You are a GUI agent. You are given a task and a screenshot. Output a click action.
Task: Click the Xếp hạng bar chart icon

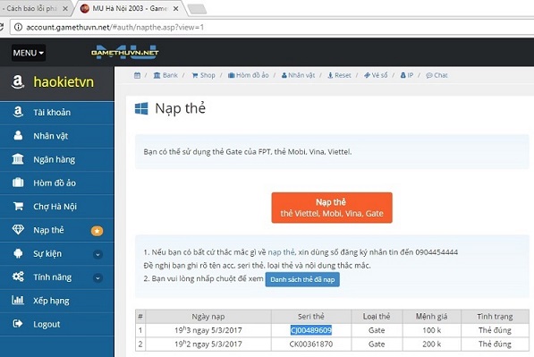tap(18, 300)
